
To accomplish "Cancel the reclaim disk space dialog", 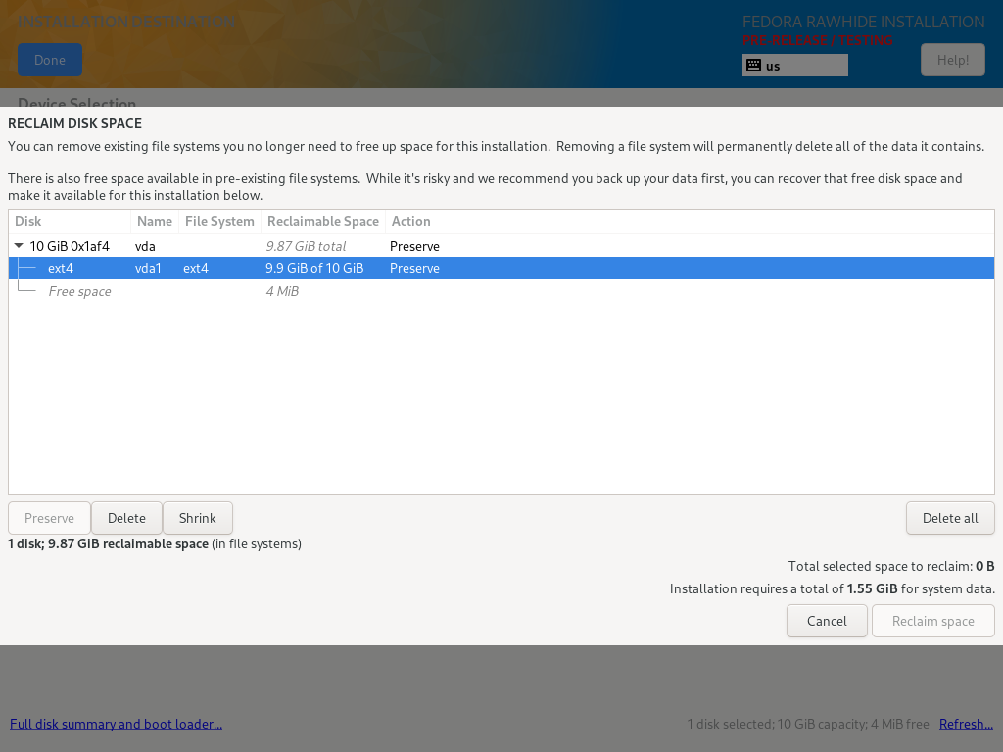I will pyautogui.click(x=827, y=621).
